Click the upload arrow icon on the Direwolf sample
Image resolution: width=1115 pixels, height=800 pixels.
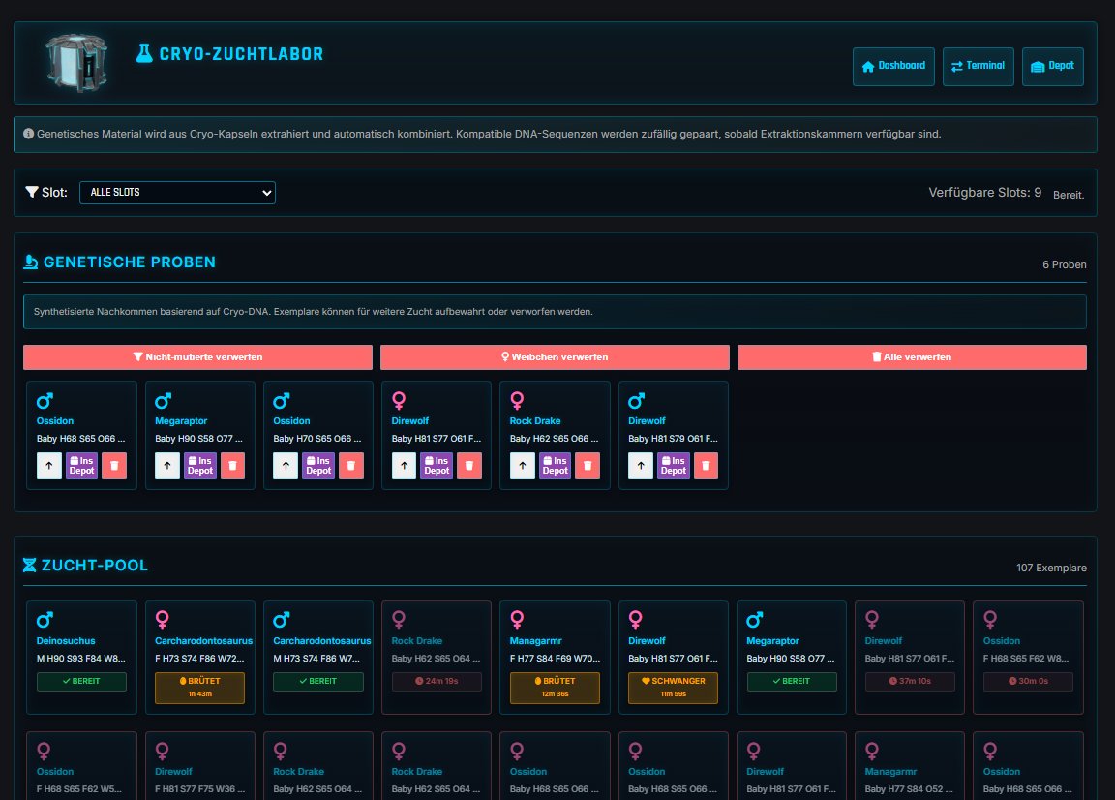pos(404,466)
